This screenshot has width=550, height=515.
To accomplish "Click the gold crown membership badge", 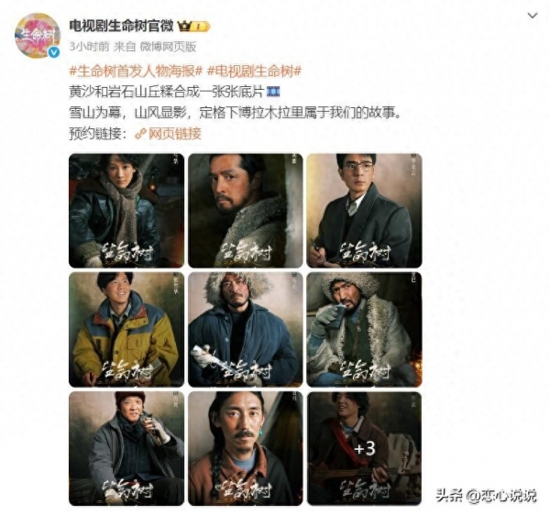I will (193, 27).
